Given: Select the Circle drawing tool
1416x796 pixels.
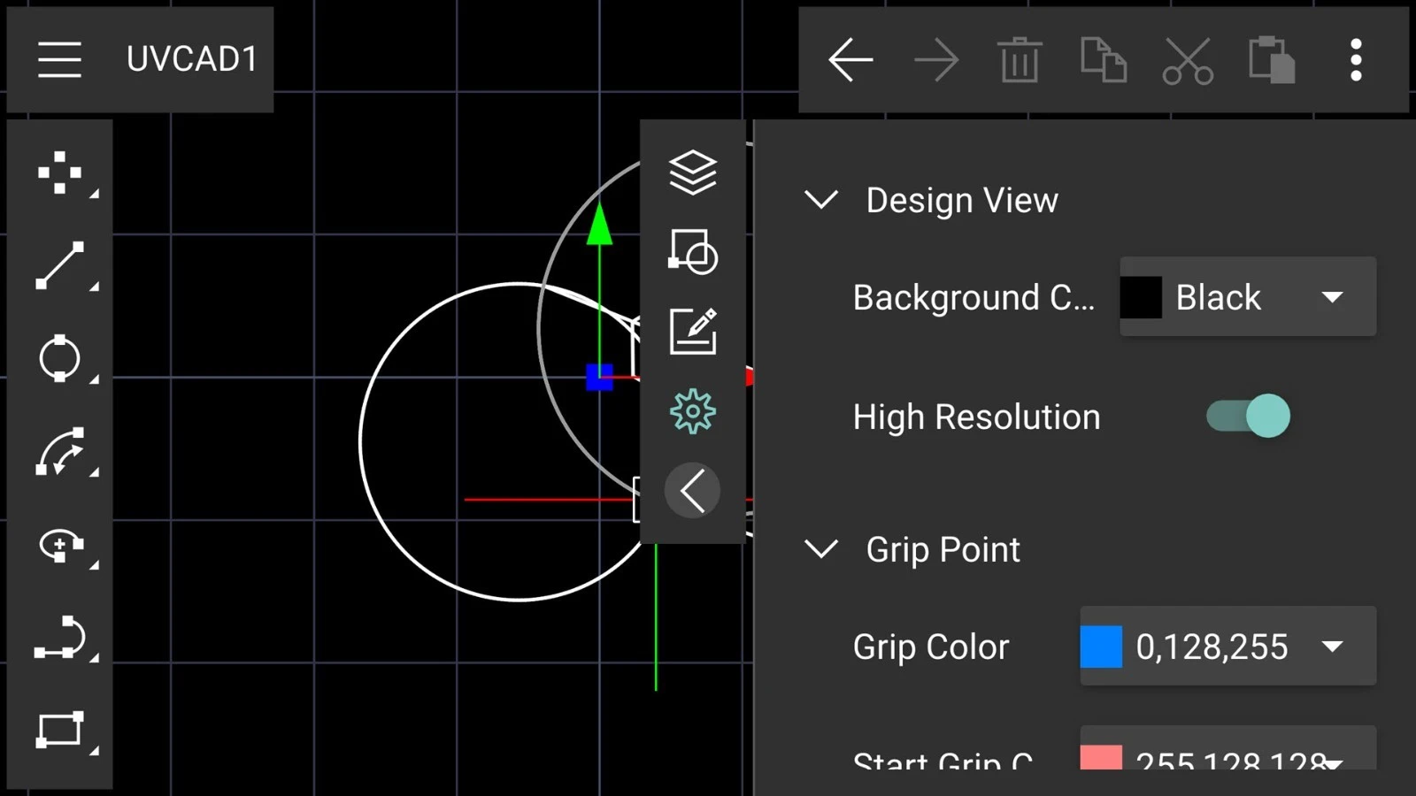Looking at the screenshot, I should coord(59,358).
